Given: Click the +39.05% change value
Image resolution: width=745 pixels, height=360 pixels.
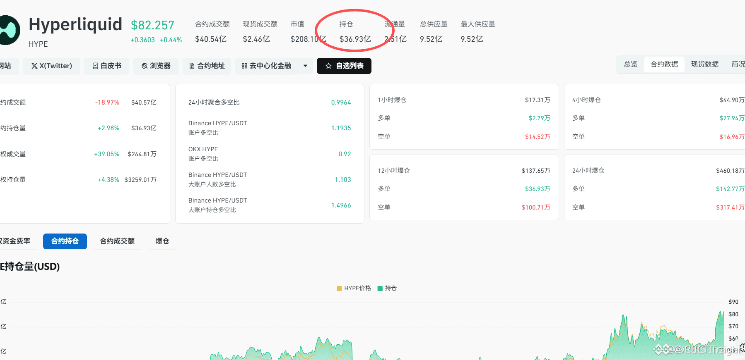Looking at the screenshot, I should point(107,154).
